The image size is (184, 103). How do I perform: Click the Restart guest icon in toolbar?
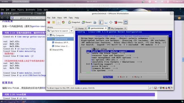coord(63,22)
